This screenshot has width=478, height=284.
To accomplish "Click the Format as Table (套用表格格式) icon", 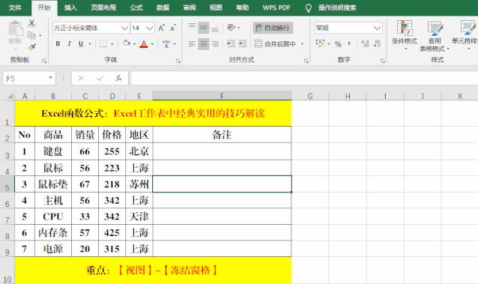I will [435, 28].
